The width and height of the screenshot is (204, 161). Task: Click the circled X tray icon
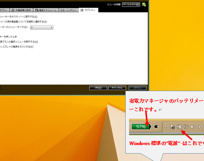(201, 127)
